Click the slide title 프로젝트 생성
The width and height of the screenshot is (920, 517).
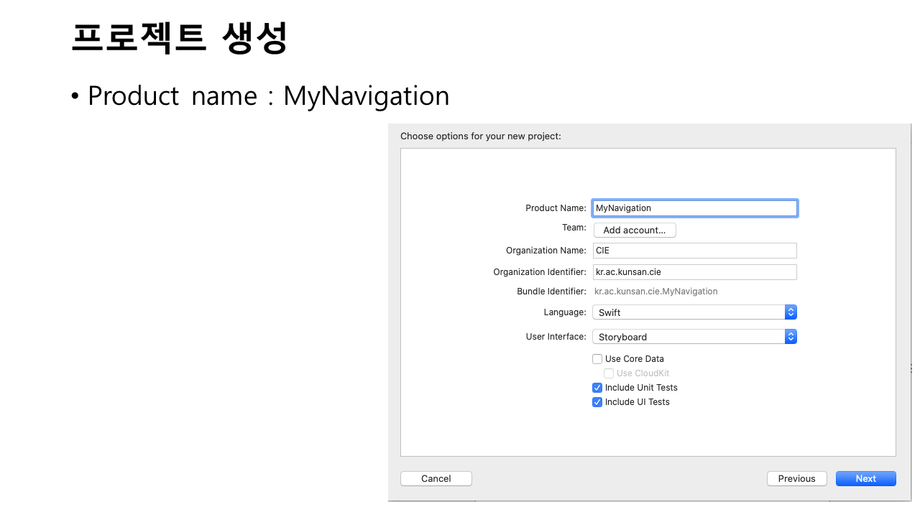pos(180,37)
